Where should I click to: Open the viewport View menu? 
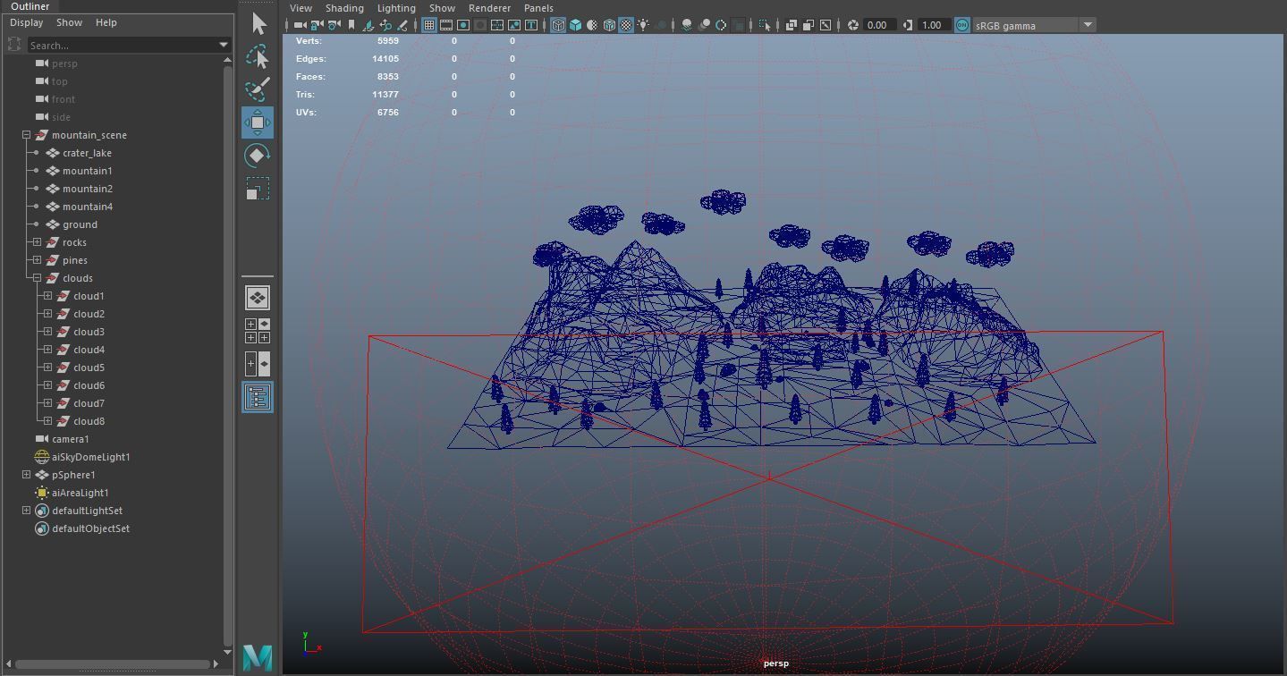301,8
